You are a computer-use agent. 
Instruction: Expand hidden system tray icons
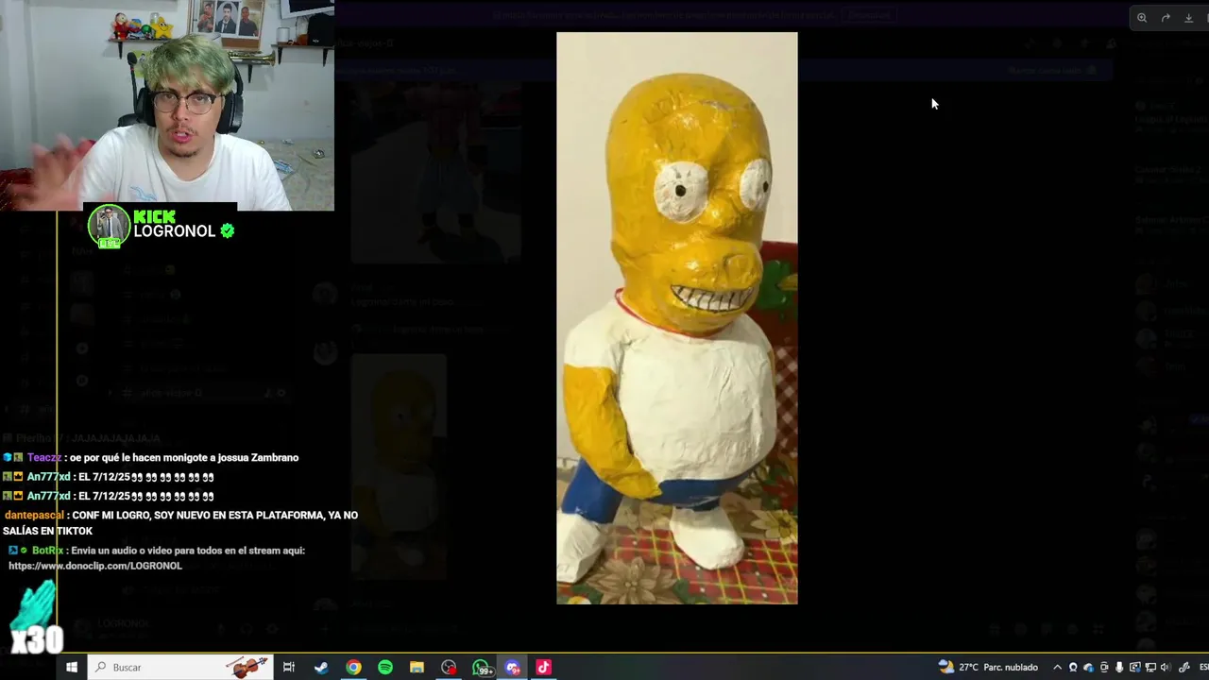1057,667
